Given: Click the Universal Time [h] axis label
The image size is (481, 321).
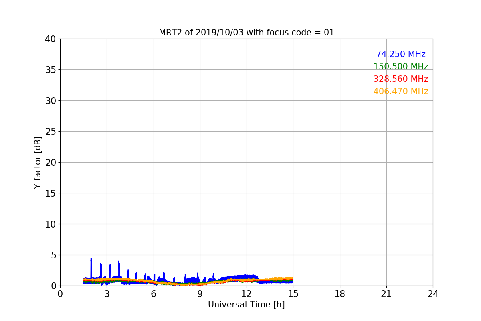Looking at the screenshot, I should pos(247,305).
